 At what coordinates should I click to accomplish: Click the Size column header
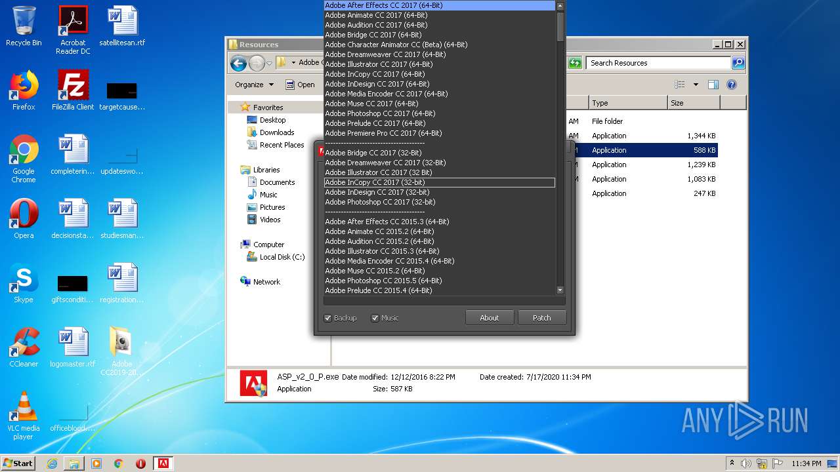pos(694,103)
